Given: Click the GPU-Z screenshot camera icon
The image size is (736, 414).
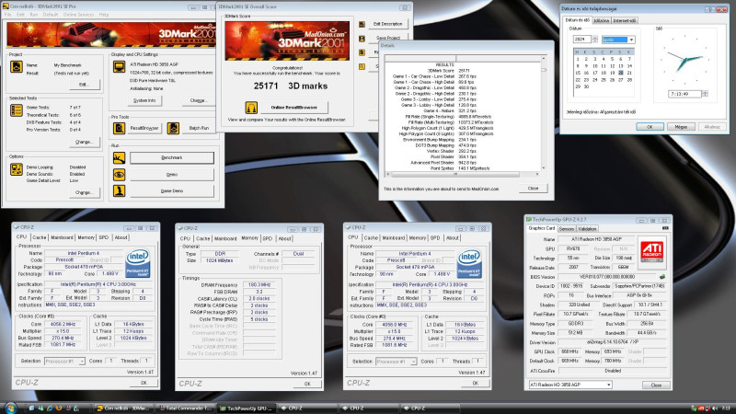Looking at the screenshot, I should point(665,228).
